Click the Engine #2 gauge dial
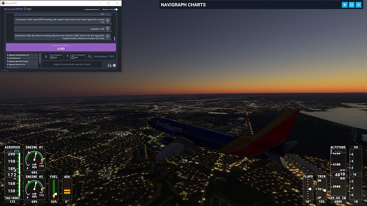 point(35,190)
